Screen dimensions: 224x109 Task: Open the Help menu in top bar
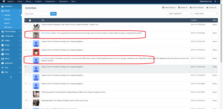[74, 1]
